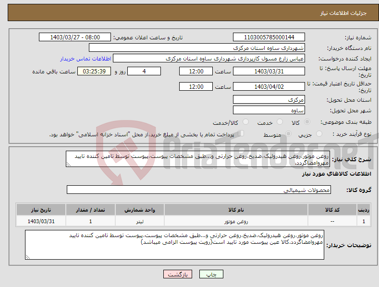The width and height of the screenshot is (379, 287).
Task: Click delivery city field ساوه
Action: [x=269, y=110]
